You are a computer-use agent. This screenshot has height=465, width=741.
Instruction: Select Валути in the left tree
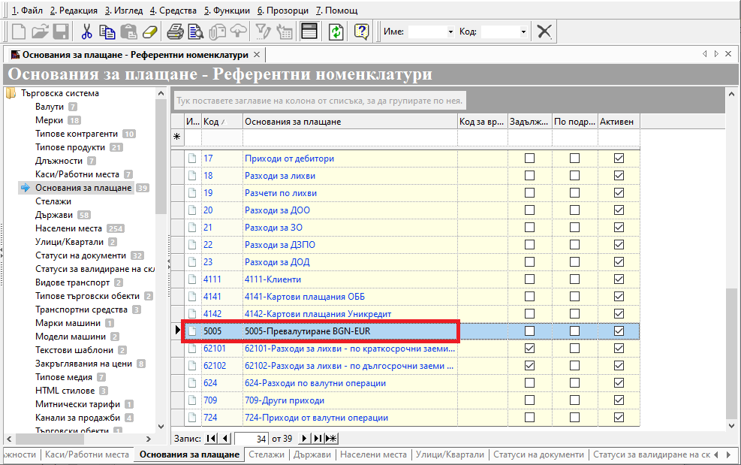[x=50, y=107]
